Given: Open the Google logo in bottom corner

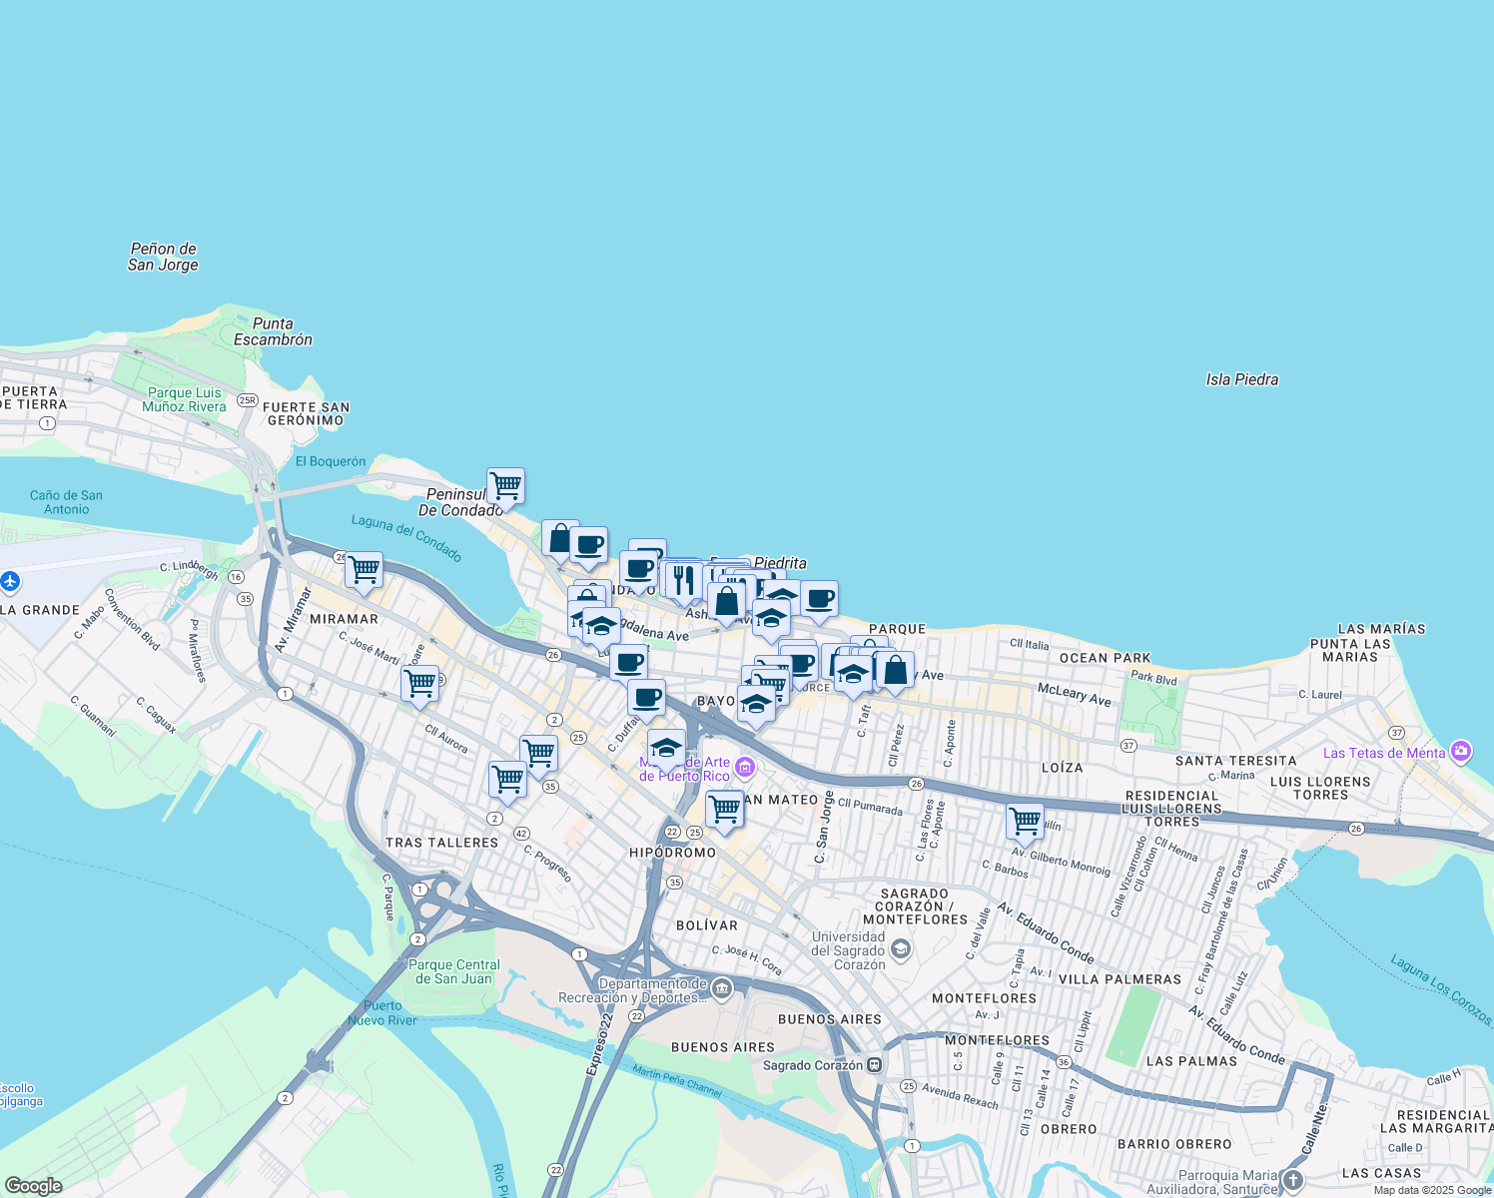Looking at the screenshot, I should pyautogui.click(x=34, y=1186).
